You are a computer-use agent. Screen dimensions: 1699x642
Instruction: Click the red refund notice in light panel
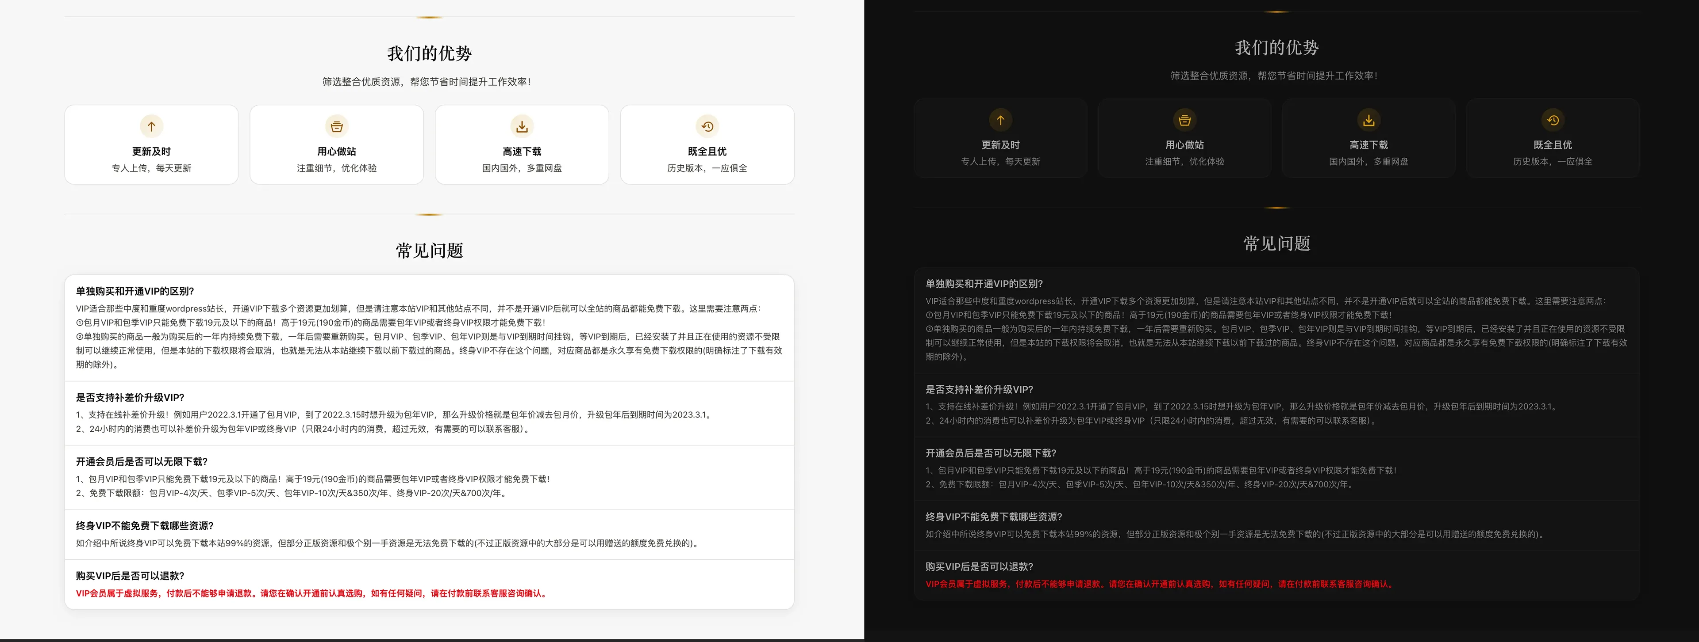tap(312, 593)
